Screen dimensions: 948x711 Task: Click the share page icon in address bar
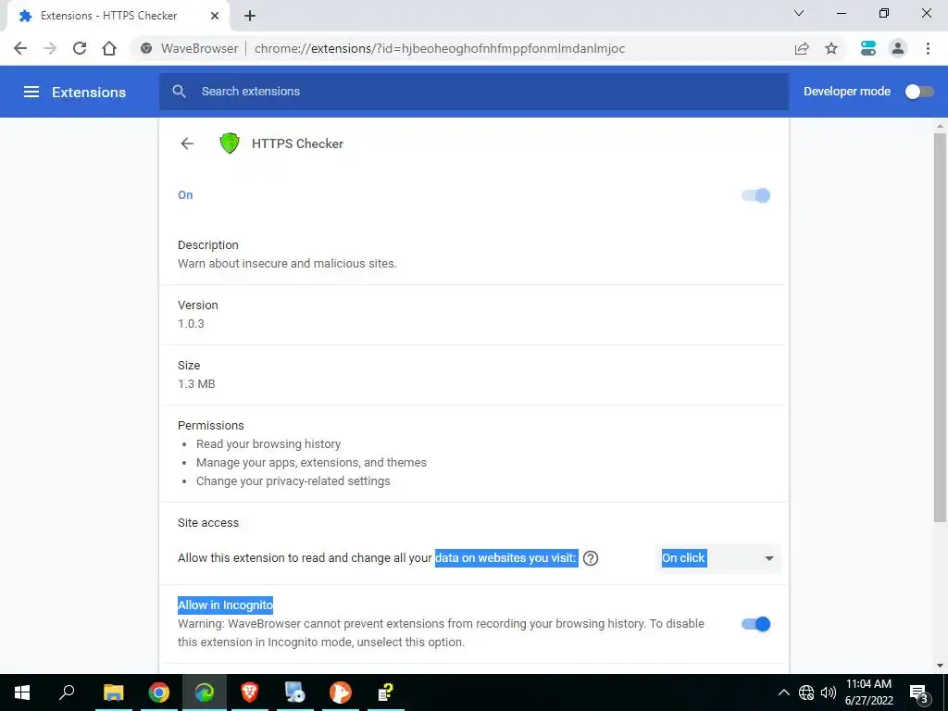pyautogui.click(x=802, y=48)
